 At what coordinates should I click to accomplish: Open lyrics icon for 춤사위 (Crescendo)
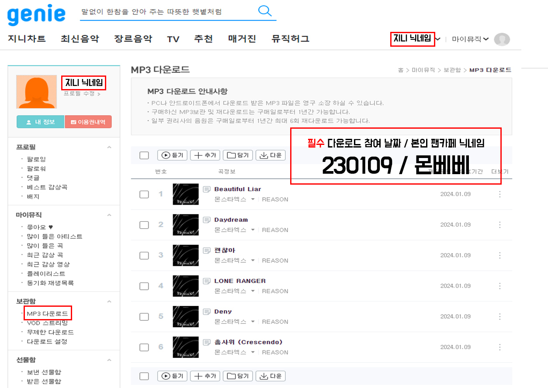207,342
